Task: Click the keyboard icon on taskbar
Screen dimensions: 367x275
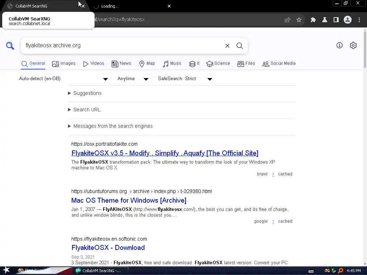Action: [x=311, y=271]
